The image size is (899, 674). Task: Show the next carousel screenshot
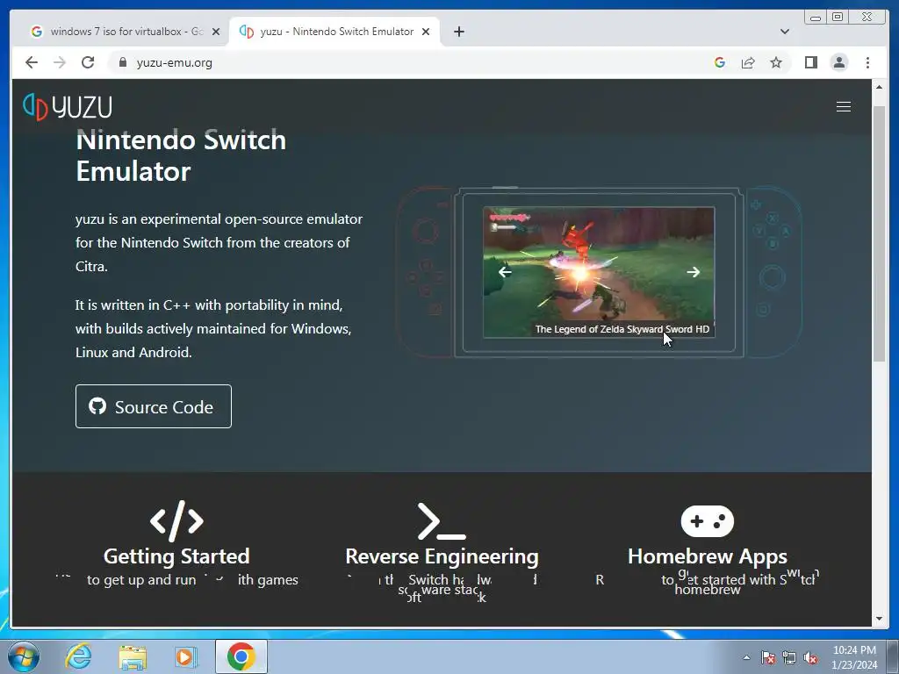pos(694,272)
